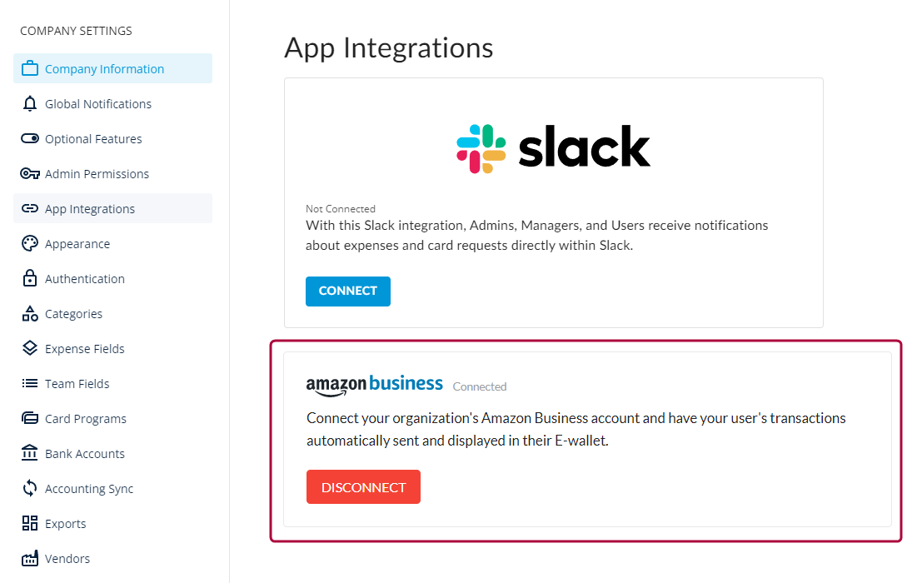Click the Amazon Business logo
This screenshot has width=907, height=583.
[x=374, y=385]
